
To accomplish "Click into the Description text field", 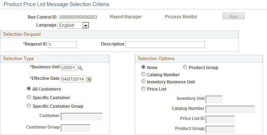I will pos(165,45).
